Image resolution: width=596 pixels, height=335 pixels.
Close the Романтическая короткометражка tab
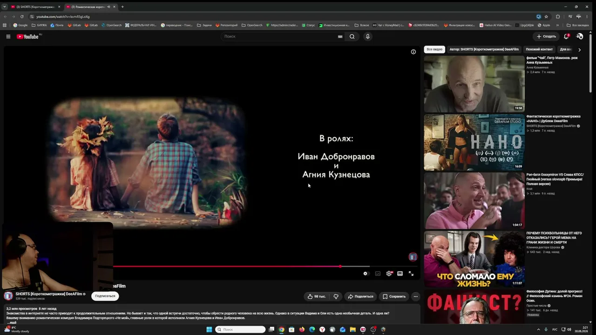click(114, 7)
